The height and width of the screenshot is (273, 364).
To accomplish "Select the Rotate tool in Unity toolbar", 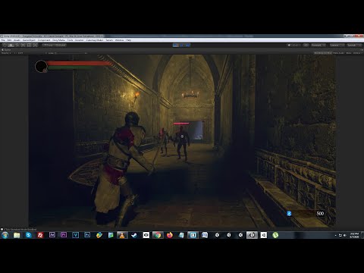I will pos(17,45).
